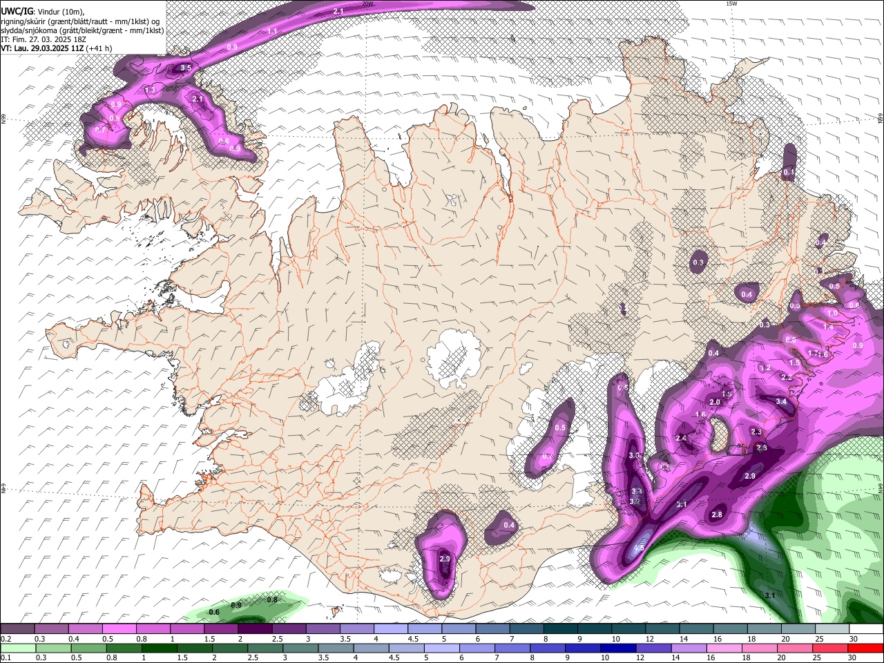Screen dimensions: 884x663
Task: Click the 0.7 value over the Westfjords
Action: 101,130
